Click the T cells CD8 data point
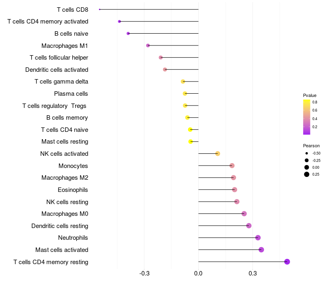This screenshot has width=325, height=284. [100, 9]
